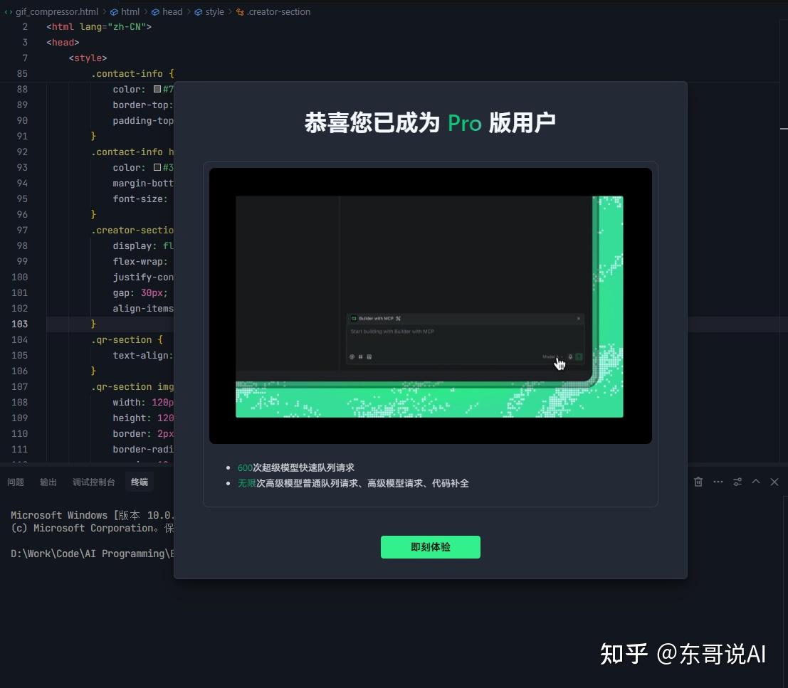Click the style symbol icon in the breadcrumb
This screenshot has height=688, width=788.
point(198,11)
